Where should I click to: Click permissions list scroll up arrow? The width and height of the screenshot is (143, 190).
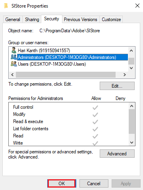[x=131, y=106]
